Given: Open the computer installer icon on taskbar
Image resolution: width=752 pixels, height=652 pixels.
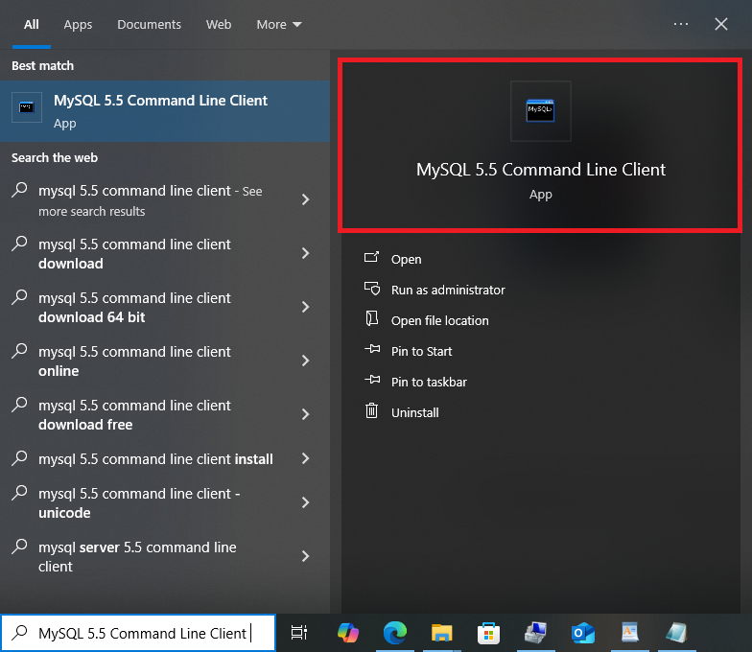Looking at the screenshot, I should (x=535, y=633).
